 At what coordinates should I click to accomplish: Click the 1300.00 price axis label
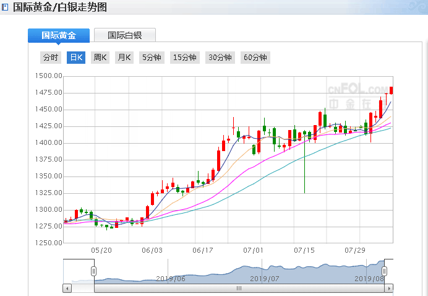[49, 209]
